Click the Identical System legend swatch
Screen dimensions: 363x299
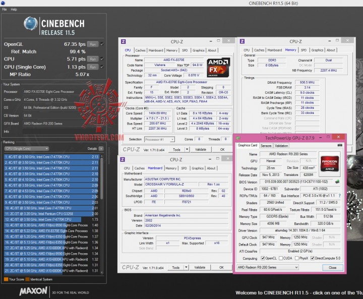[x=27, y=279]
